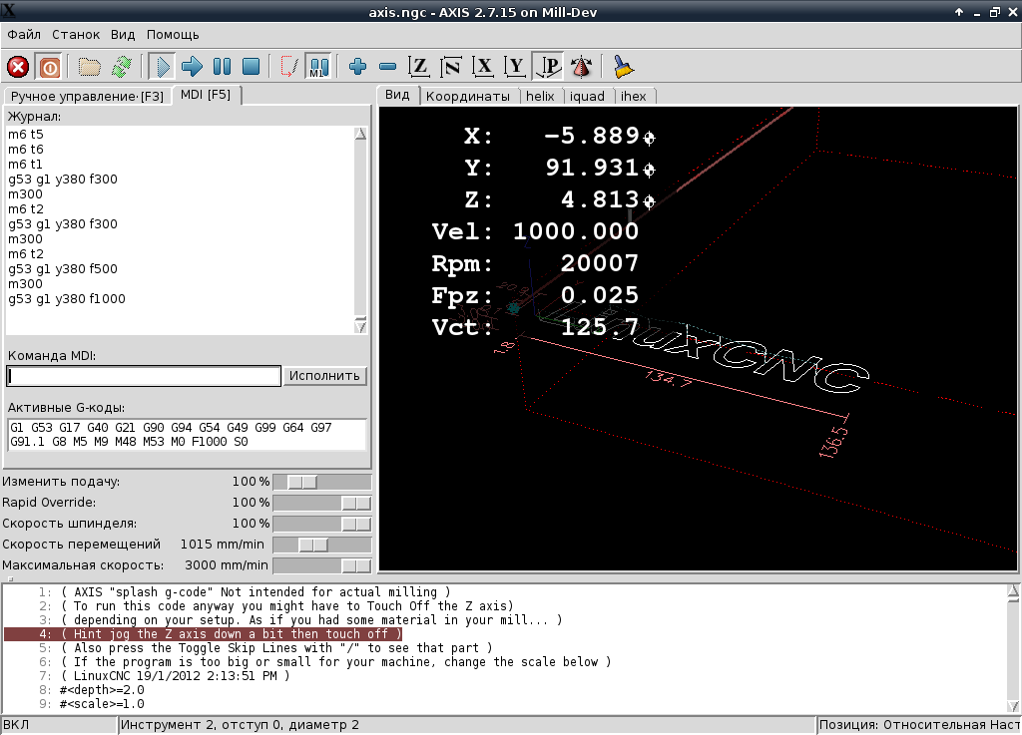Zoom out with the minus icon

[388, 67]
